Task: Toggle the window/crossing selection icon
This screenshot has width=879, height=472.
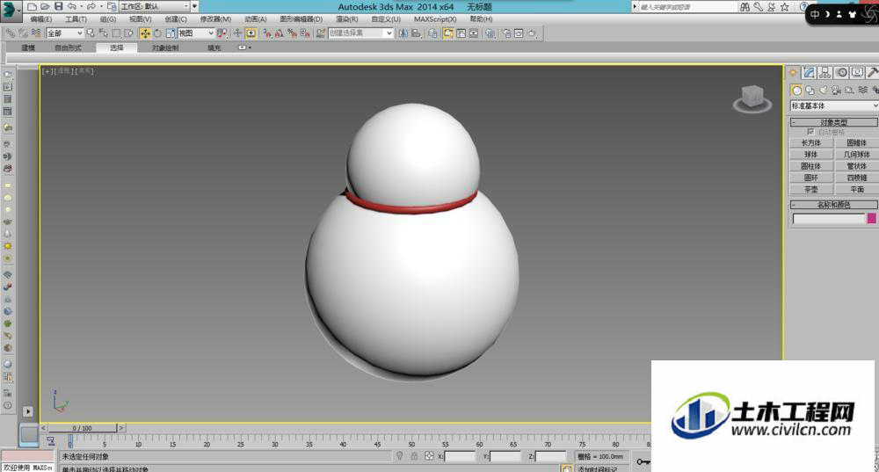Action: [x=128, y=33]
